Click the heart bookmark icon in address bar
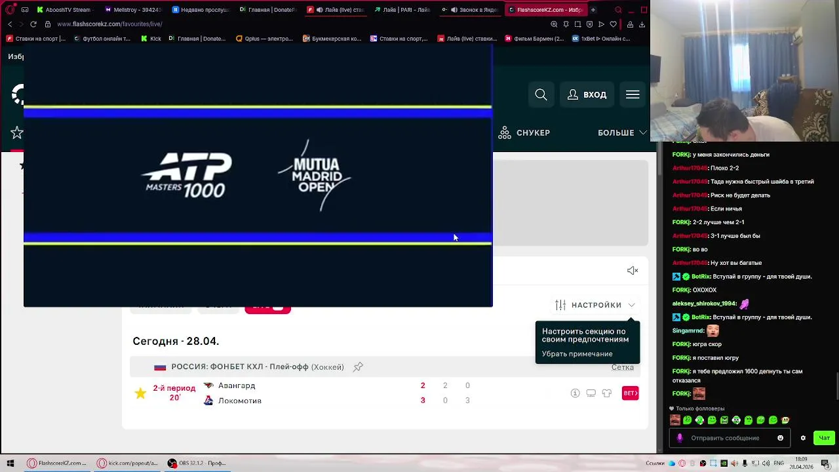 [613, 24]
